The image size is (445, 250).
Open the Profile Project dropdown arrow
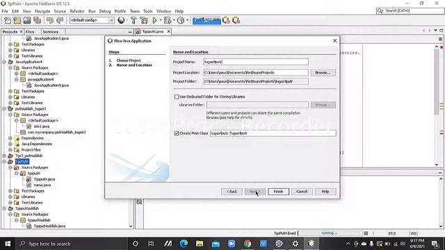click(187, 20)
